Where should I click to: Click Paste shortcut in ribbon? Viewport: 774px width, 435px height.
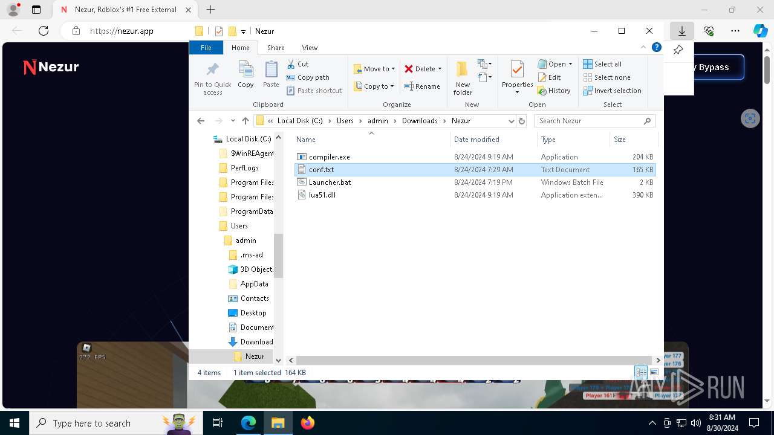tap(314, 91)
